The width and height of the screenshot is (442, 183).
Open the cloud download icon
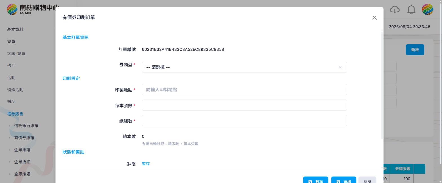(395, 10)
